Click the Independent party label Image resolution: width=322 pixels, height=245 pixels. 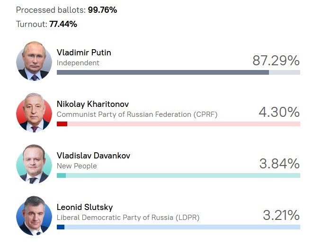(78, 62)
